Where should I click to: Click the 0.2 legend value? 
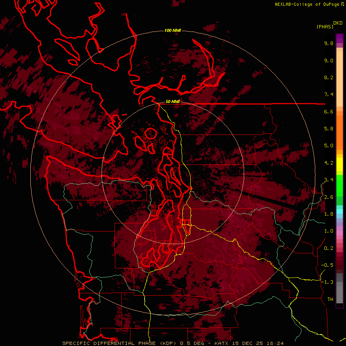point(329,248)
